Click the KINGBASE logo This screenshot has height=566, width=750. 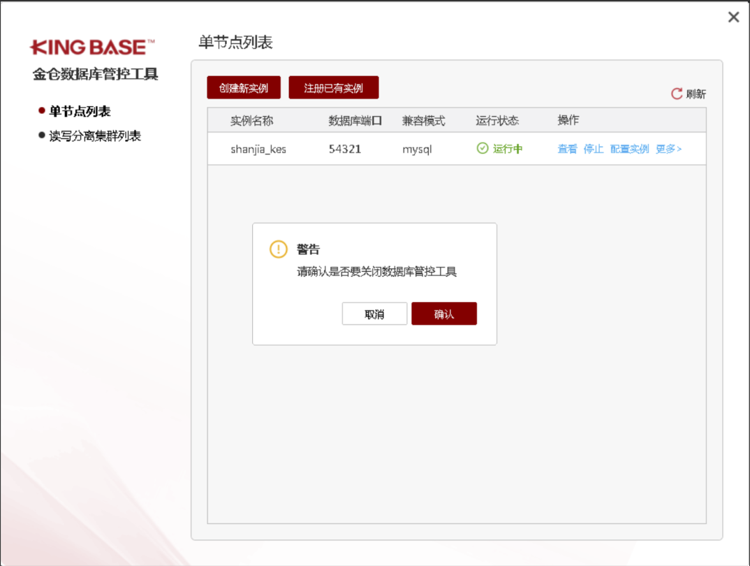(x=92, y=47)
